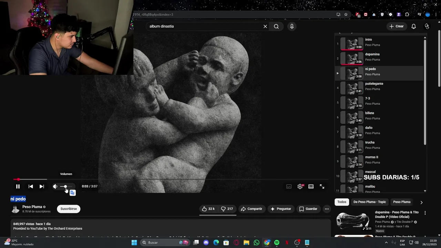The height and width of the screenshot is (248, 441).
Task: Go to the previous playlist track
Action: pyautogui.click(x=31, y=186)
